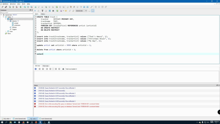This screenshot has height=124, width=220.
Task: Click the Tile windows toolbar icon
Action: pyautogui.click(x=96, y=7)
